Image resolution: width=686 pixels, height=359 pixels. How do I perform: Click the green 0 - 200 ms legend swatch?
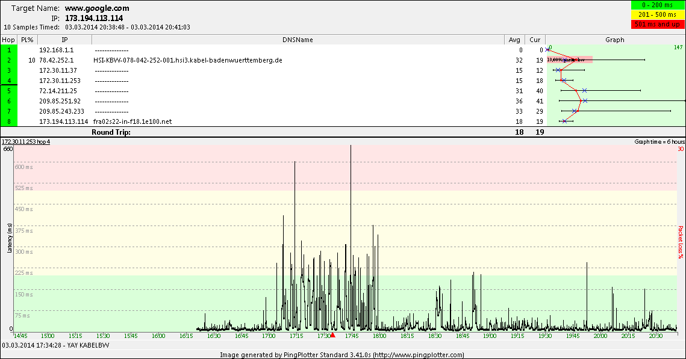pos(657,5)
